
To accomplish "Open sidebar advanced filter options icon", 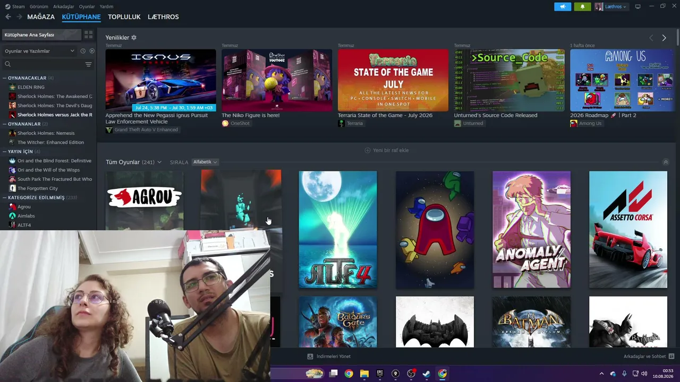I will (x=88, y=64).
